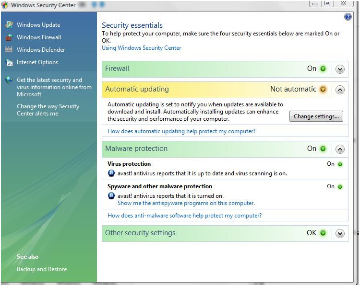The image size is (360, 286).
Task: Click the Other security settings header text
Action: (x=140, y=233)
